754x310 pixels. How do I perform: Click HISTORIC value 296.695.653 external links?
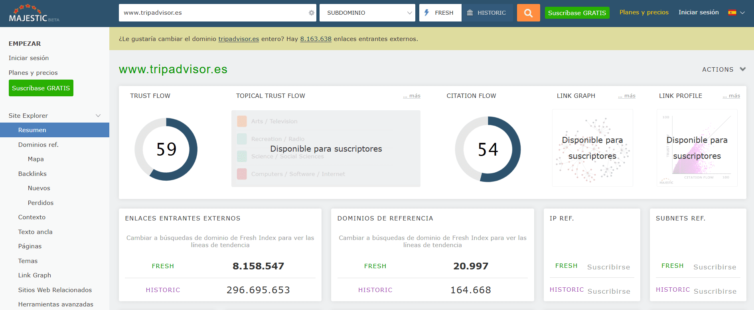click(x=259, y=290)
